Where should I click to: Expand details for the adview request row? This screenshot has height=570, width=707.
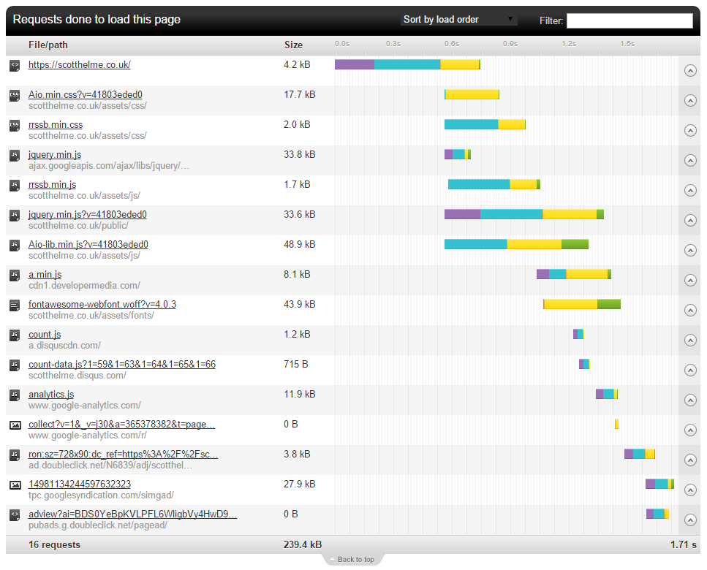pos(689,520)
